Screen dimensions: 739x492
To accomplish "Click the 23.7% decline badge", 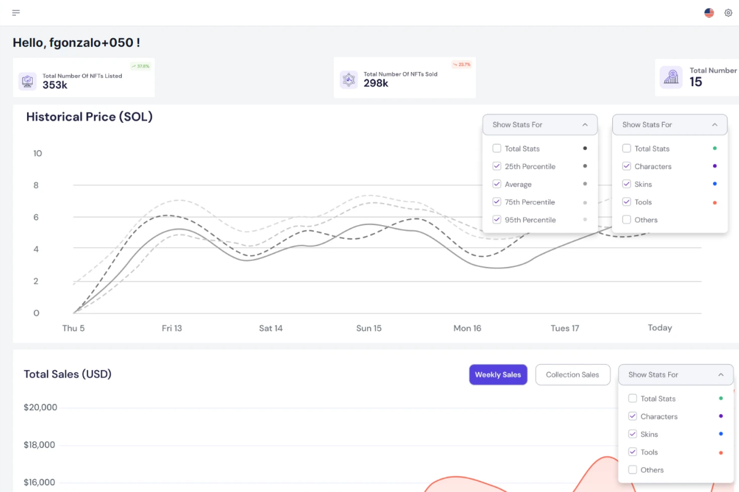I will tap(461, 65).
